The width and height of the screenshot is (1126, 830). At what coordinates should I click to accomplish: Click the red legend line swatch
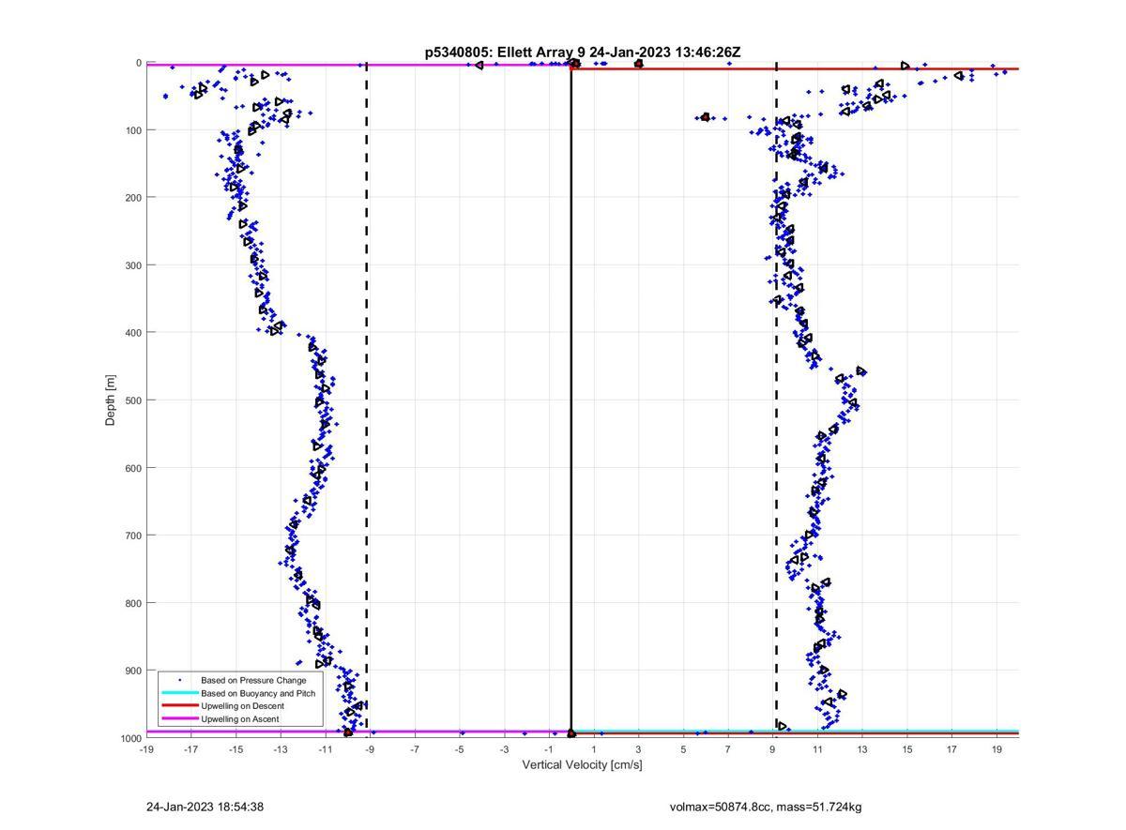click(x=179, y=706)
